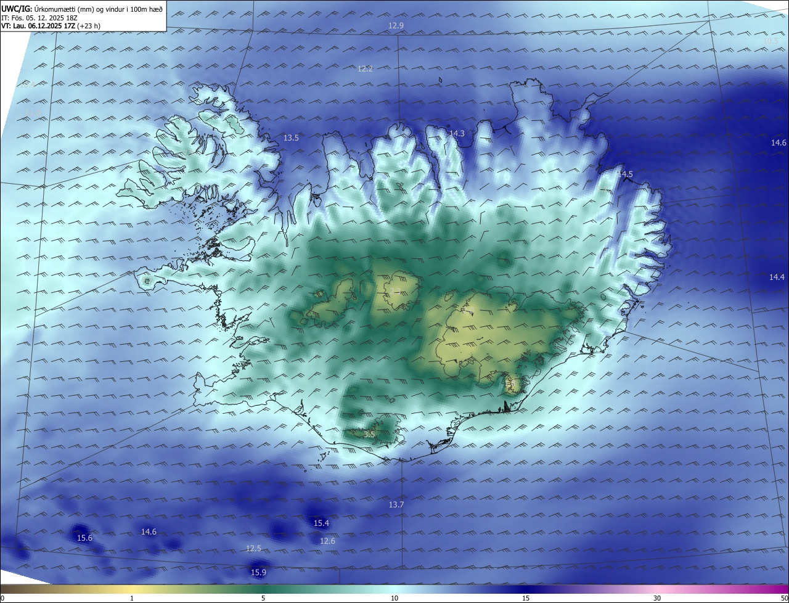Click the colour scale tick labelled 0
This screenshot has height=603, width=789.
click(x=2, y=598)
